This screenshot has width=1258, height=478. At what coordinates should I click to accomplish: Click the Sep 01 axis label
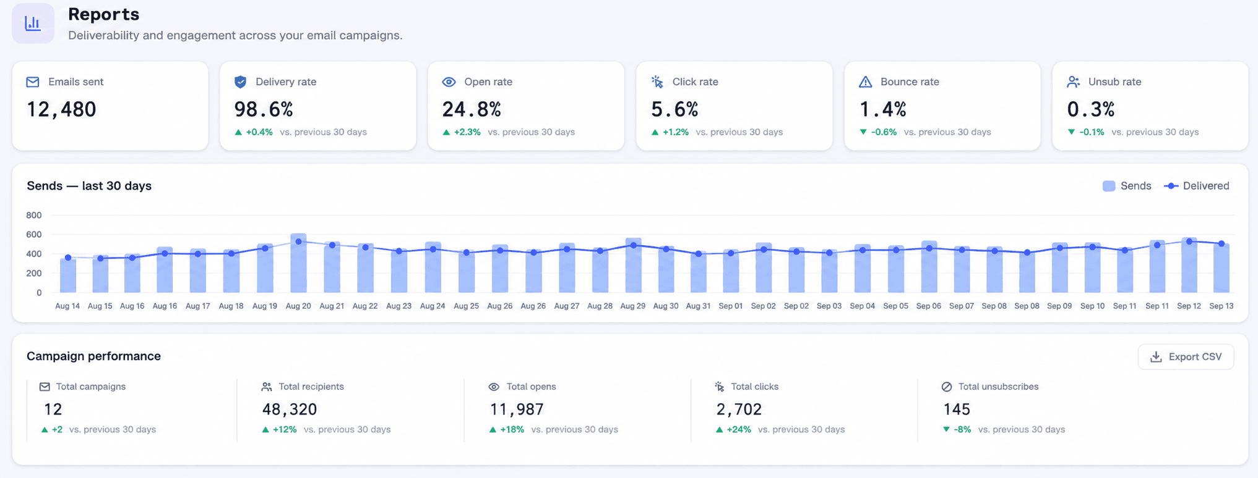click(x=731, y=306)
